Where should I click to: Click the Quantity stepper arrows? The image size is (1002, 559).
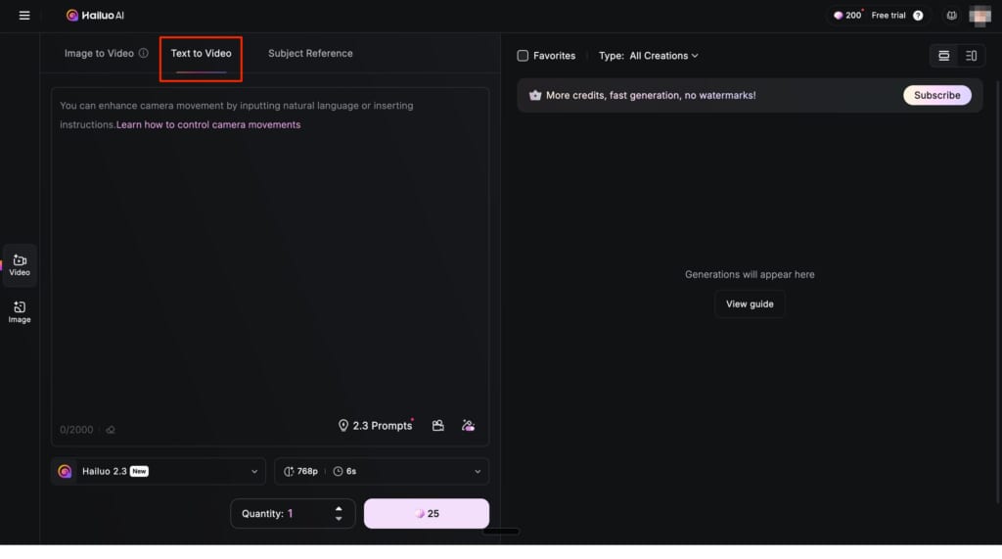(x=339, y=513)
